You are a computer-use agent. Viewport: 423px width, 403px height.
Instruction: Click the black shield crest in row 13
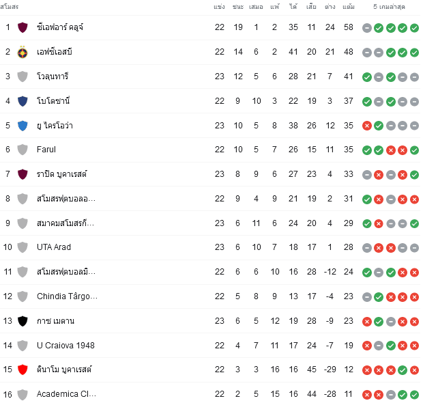[x=23, y=321]
